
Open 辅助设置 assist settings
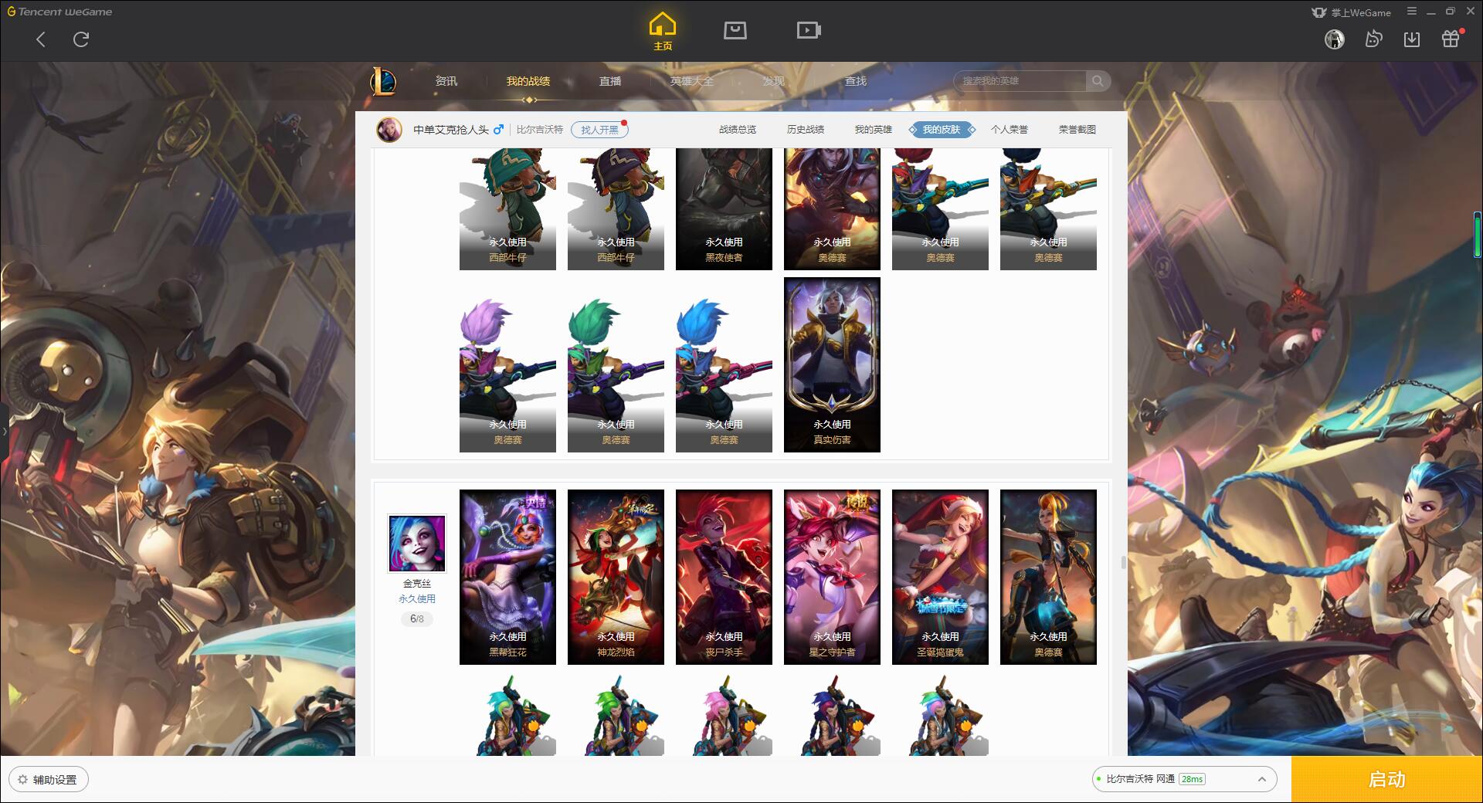click(48, 780)
